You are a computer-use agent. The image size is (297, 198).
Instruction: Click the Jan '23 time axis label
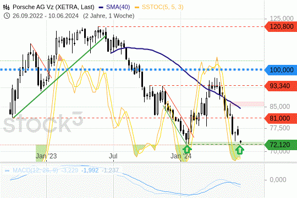[x=46, y=156]
